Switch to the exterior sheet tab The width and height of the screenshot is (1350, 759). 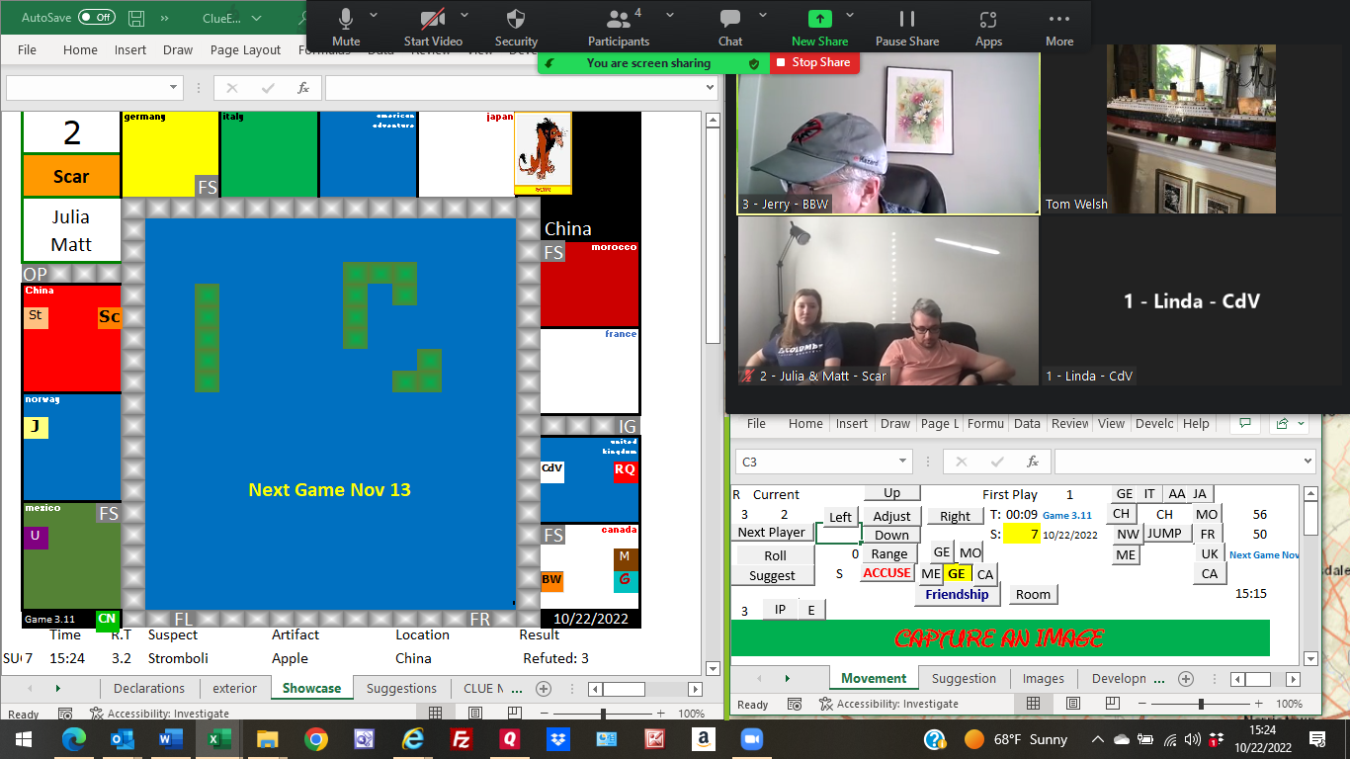[x=235, y=688]
